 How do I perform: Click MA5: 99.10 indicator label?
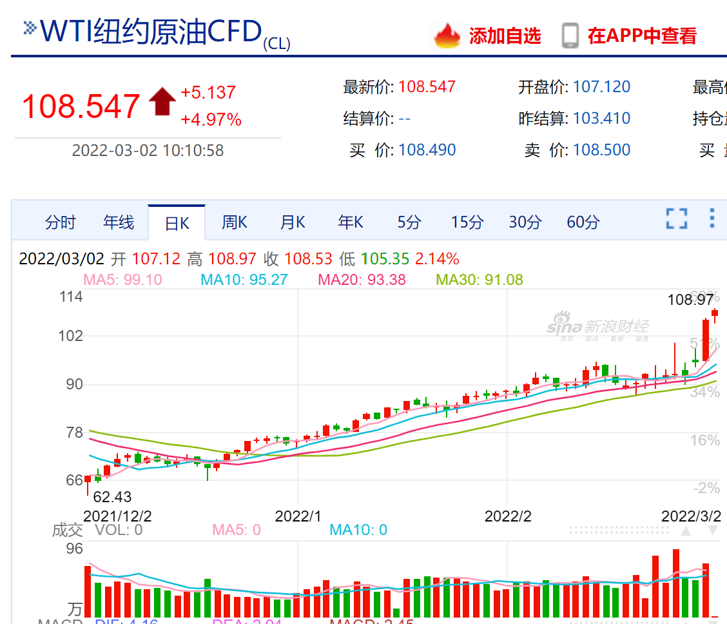(x=122, y=280)
